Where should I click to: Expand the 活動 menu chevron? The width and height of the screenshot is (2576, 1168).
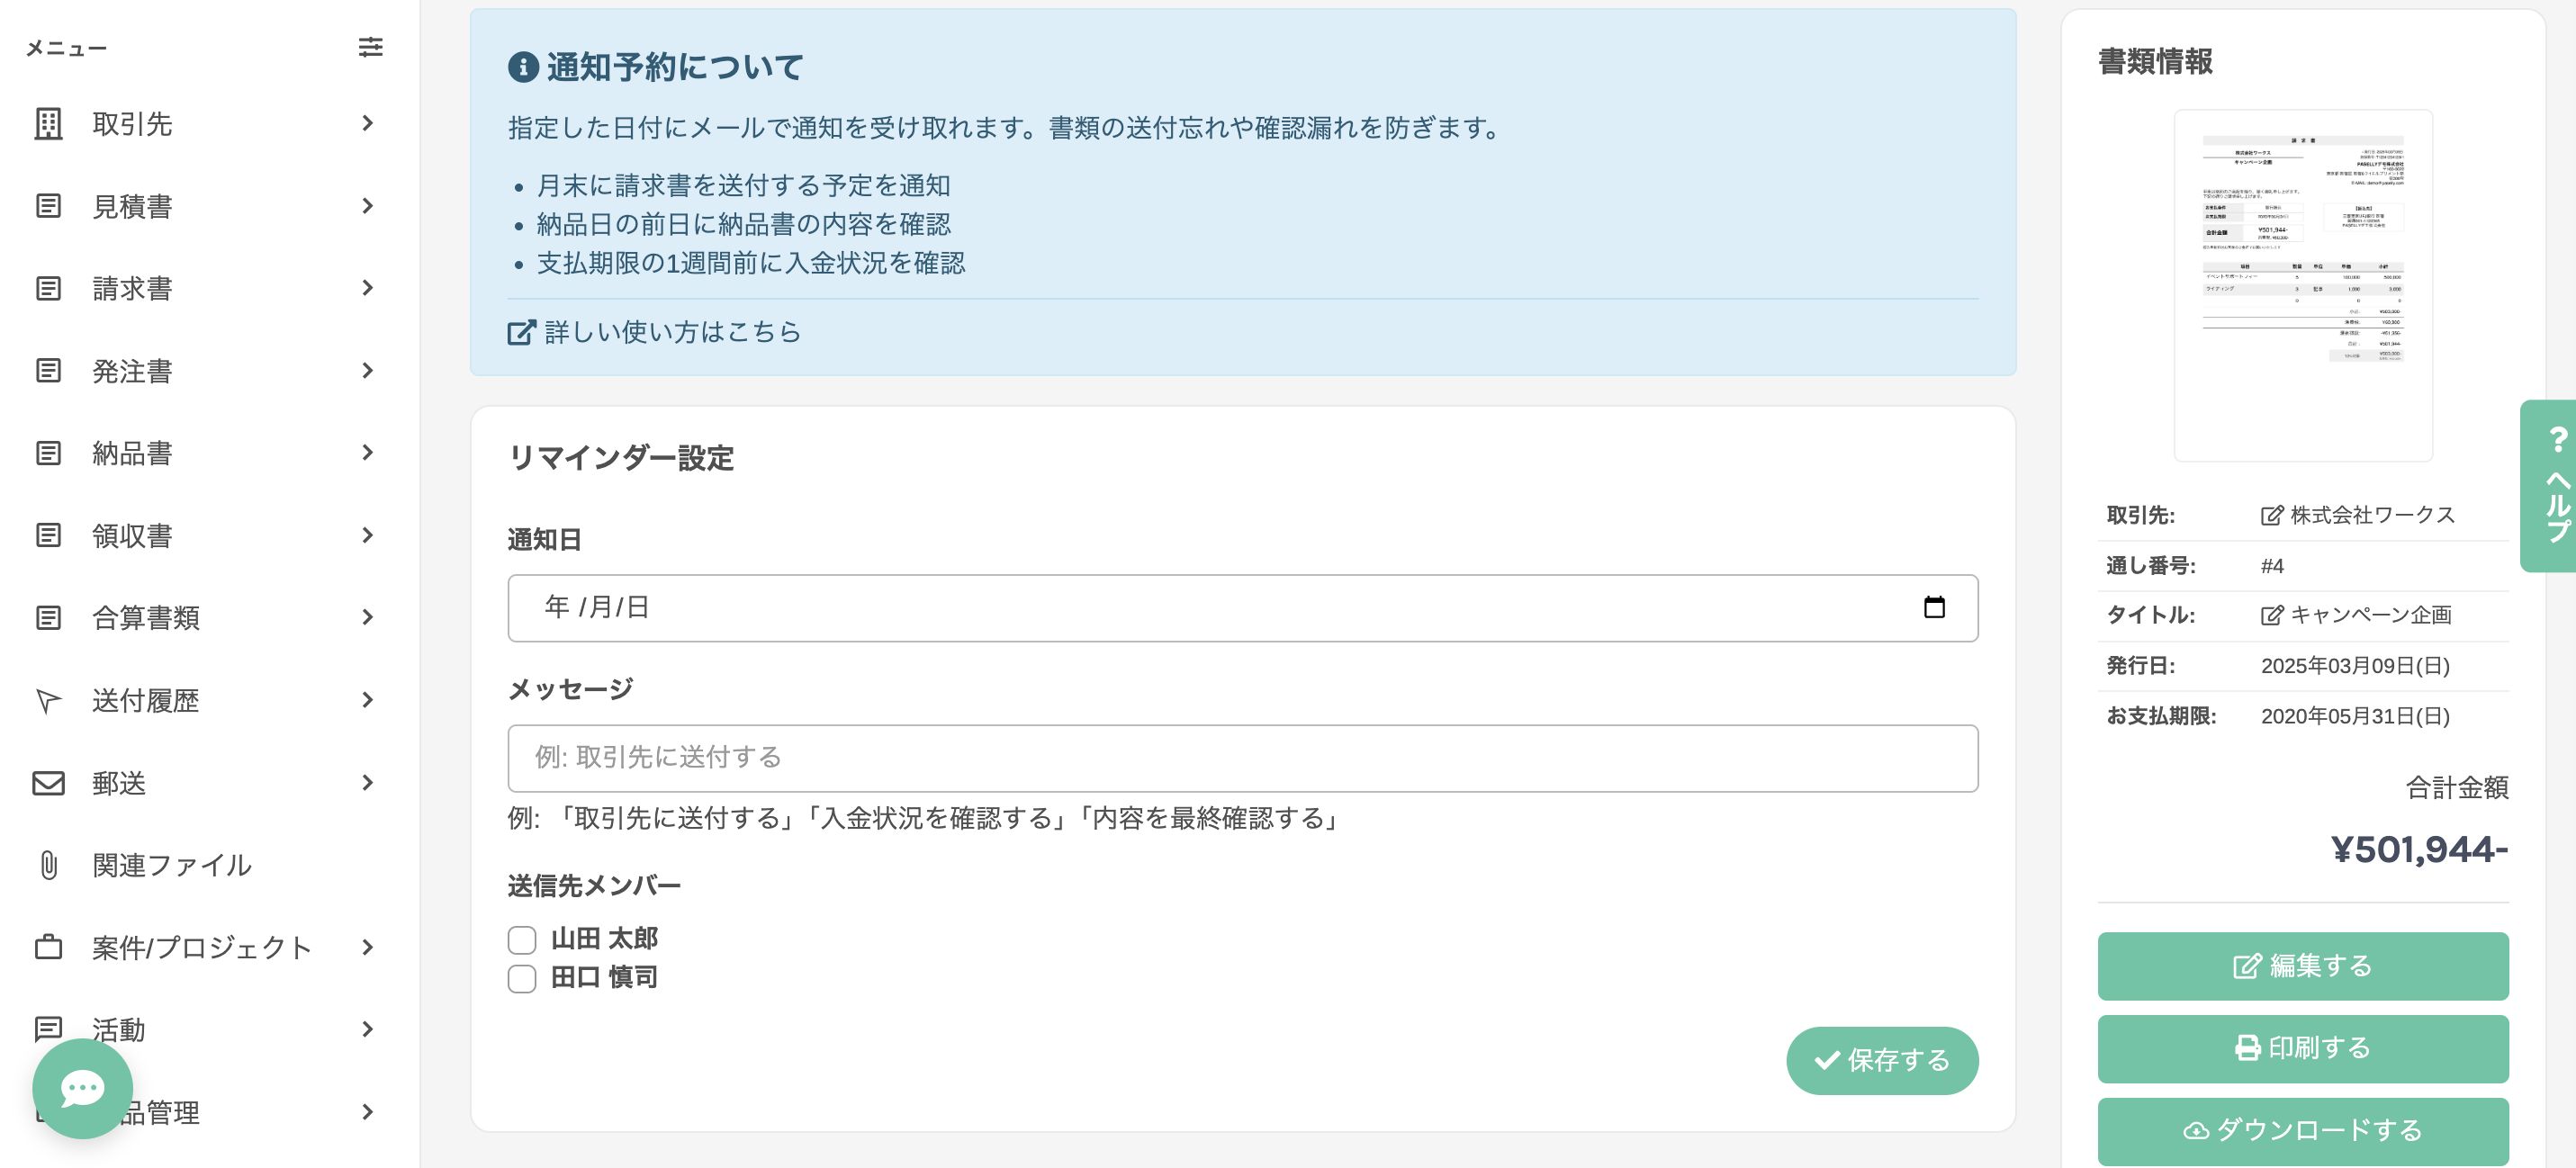pyautogui.click(x=367, y=1029)
